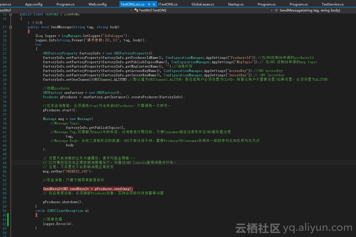Click the "AccessKey" string literal
The image size is (356, 237).
click(x=238, y=71)
